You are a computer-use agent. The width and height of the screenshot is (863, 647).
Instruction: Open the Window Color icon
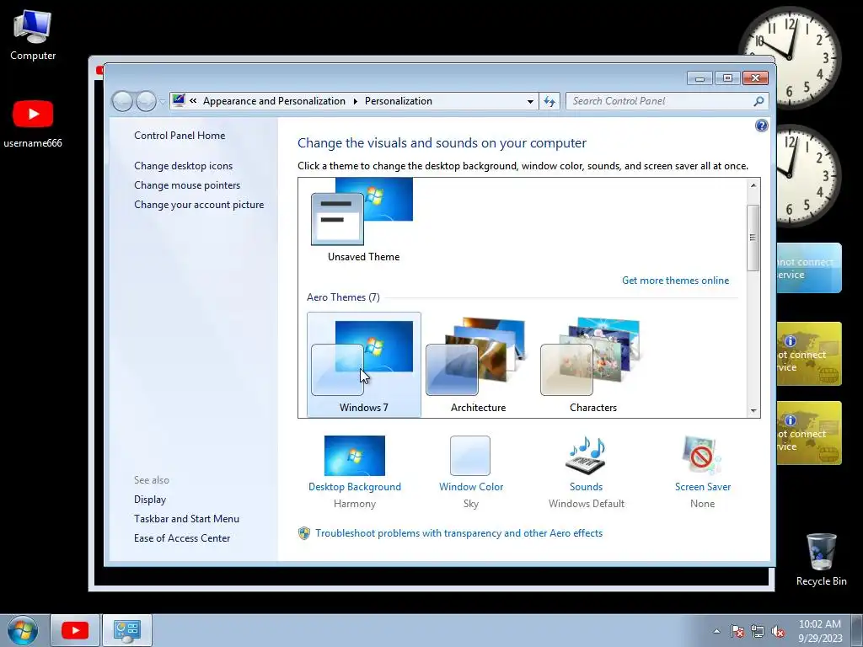tap(470, 456)
